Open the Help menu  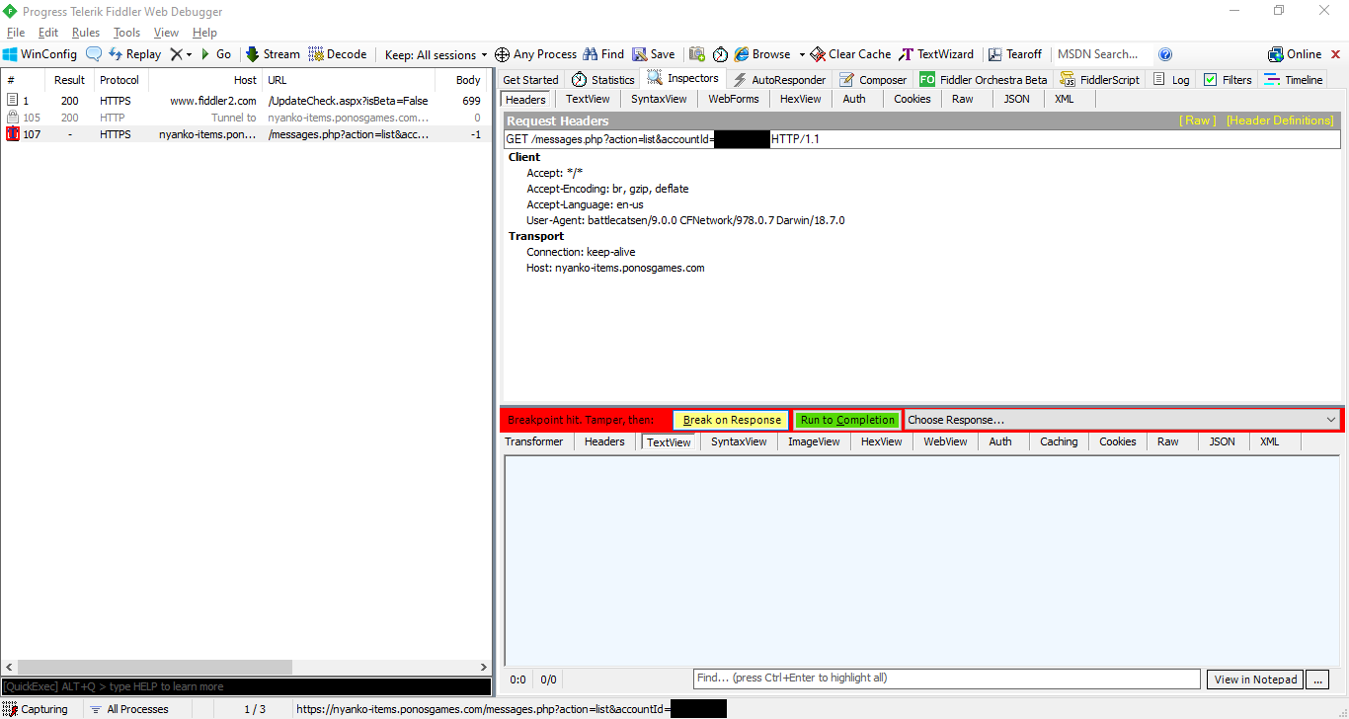tap(204, 33)
